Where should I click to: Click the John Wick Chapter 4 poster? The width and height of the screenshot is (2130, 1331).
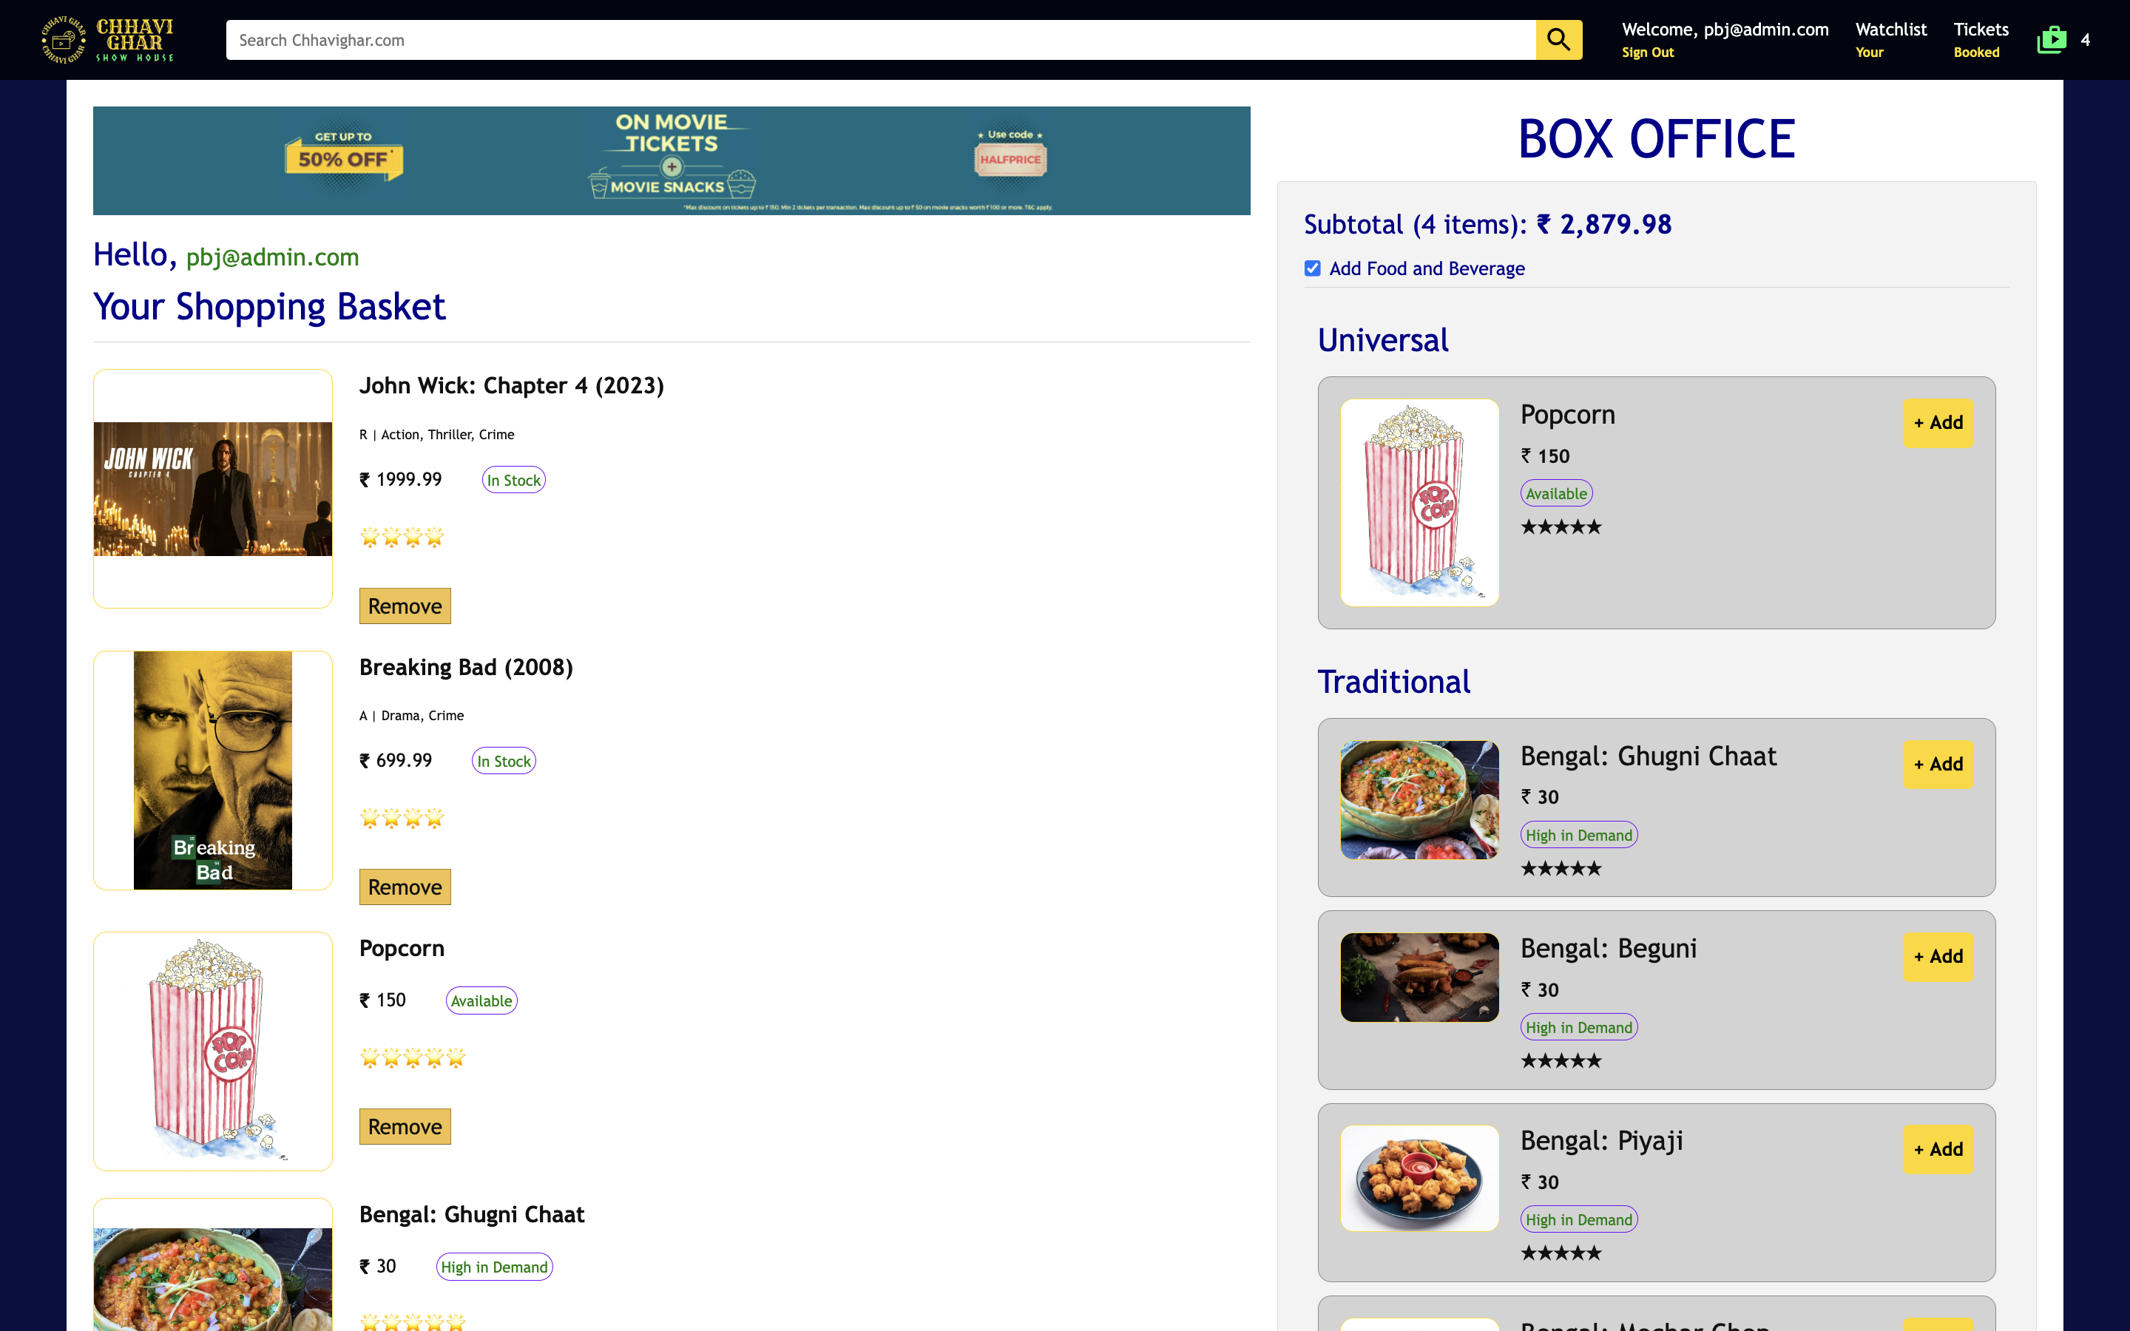click(x=212, y=489)
